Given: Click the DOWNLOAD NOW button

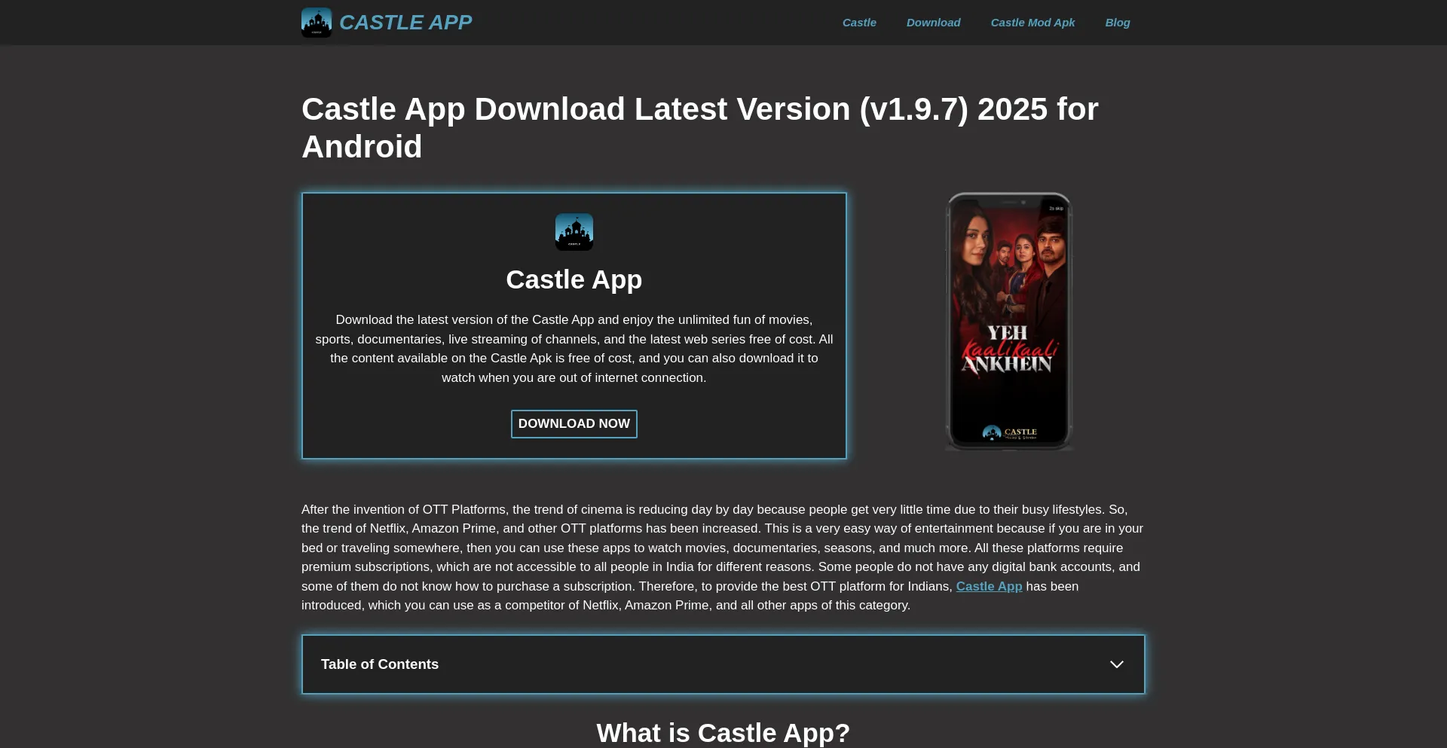Looking at the screenshot, I should pos(574,424).
